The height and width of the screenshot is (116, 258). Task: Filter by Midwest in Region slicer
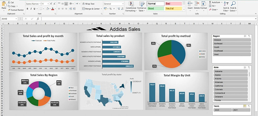tap(232, 40)
